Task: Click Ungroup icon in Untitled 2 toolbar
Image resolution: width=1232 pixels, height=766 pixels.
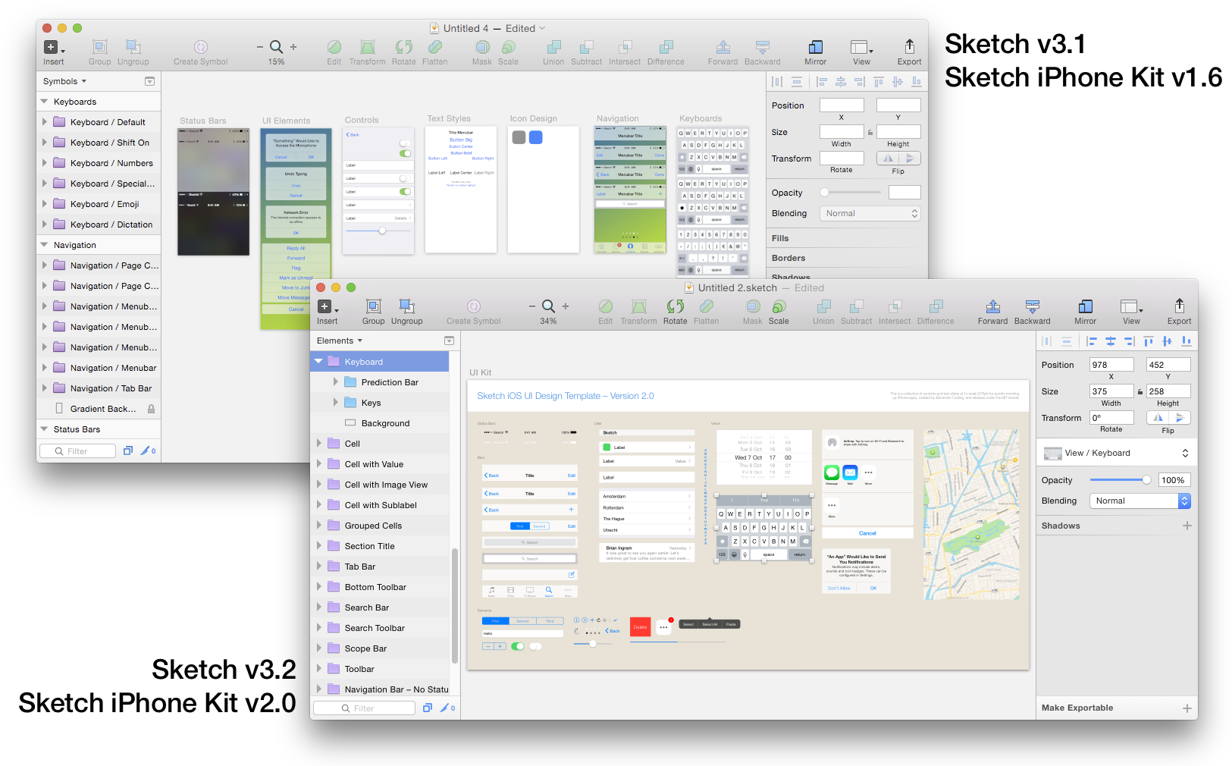Action: coord(407,306)
